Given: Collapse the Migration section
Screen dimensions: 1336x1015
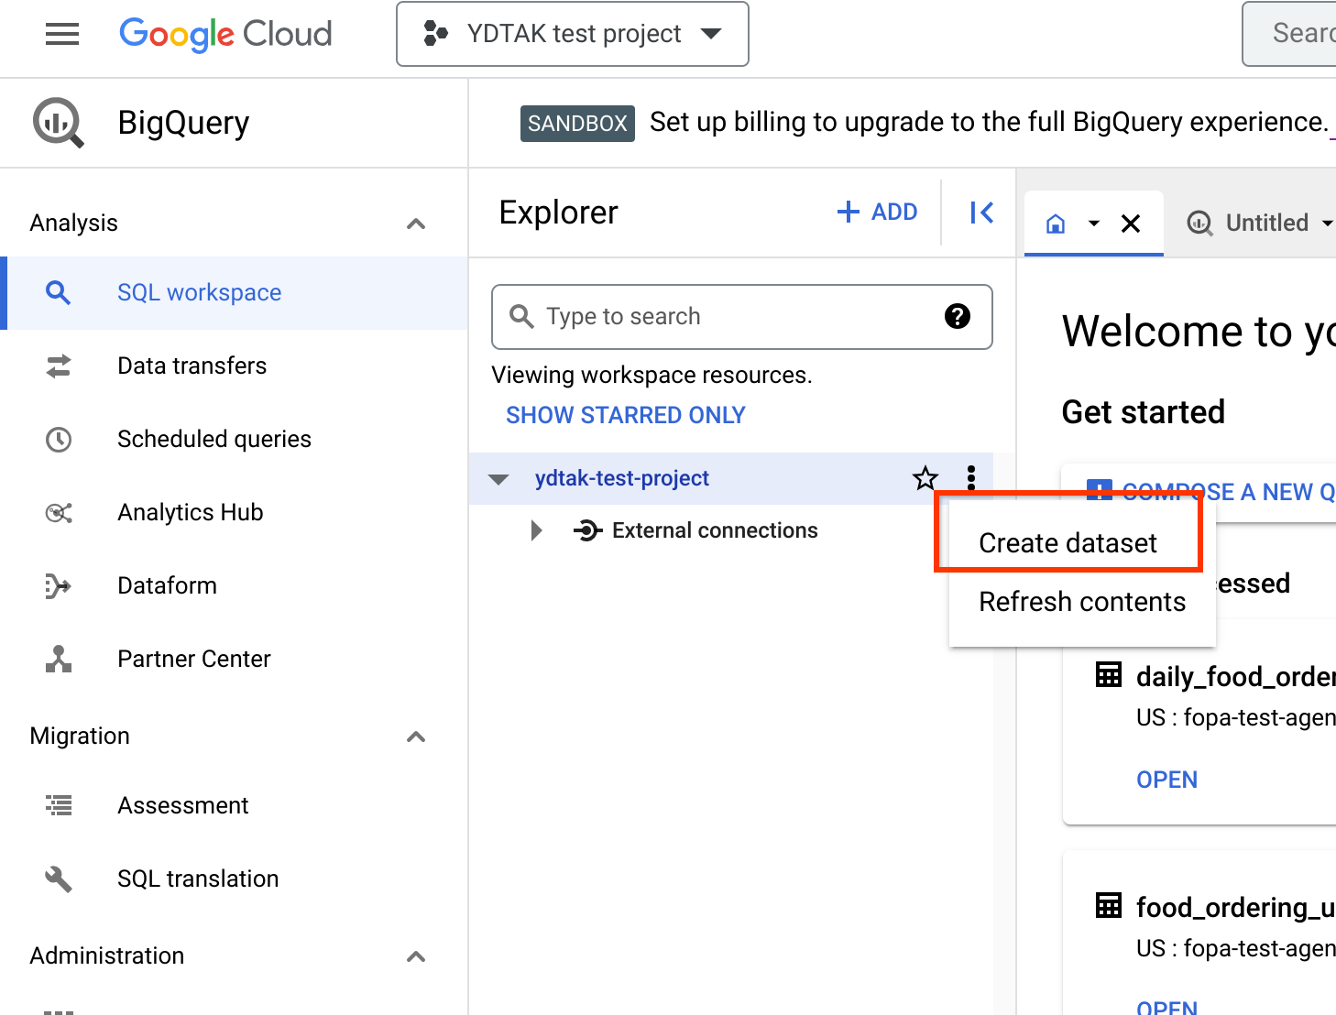Looking at the screenshot, I should 416,737.
